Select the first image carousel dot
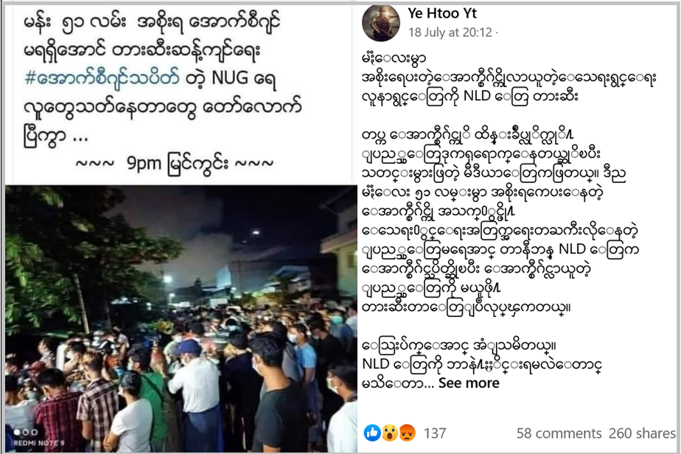 pos(18,433)
